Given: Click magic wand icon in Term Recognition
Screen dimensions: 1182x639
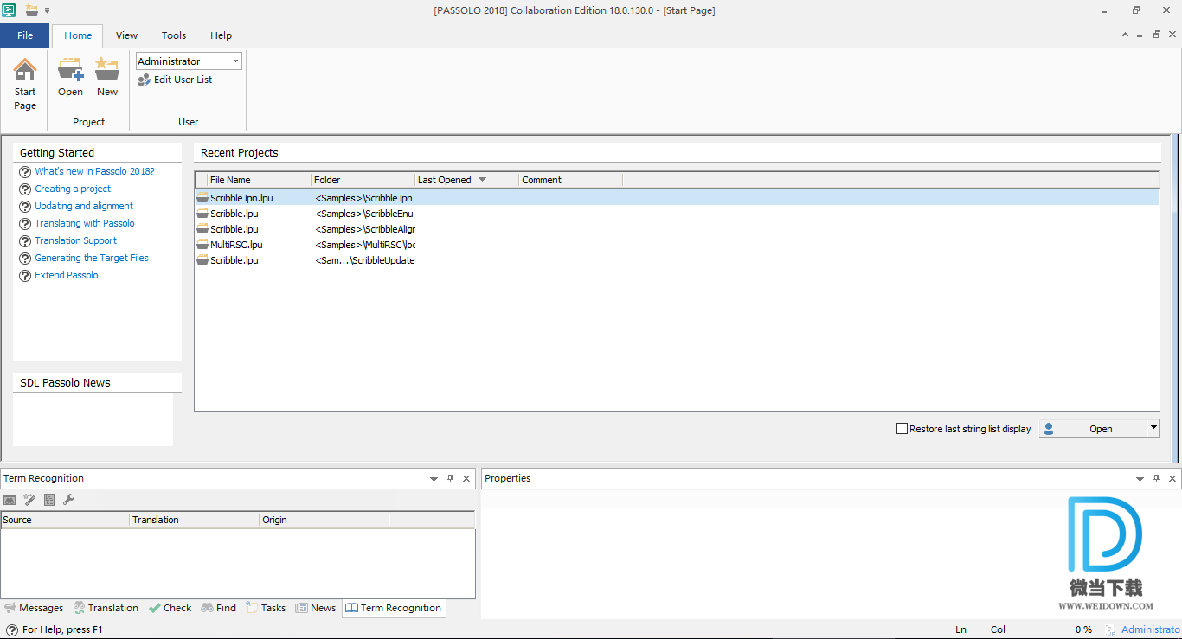Looking at the screenshot, I should (x=29, y=499).
